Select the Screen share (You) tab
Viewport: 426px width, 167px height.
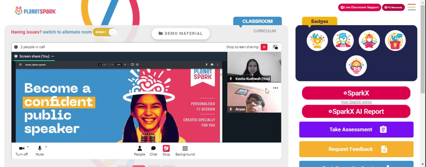pyautogui.click(x=34, y=56)
